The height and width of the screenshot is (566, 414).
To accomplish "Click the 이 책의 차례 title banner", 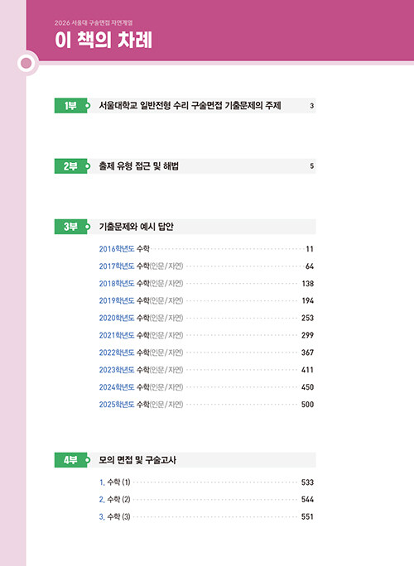I will 103,40.
